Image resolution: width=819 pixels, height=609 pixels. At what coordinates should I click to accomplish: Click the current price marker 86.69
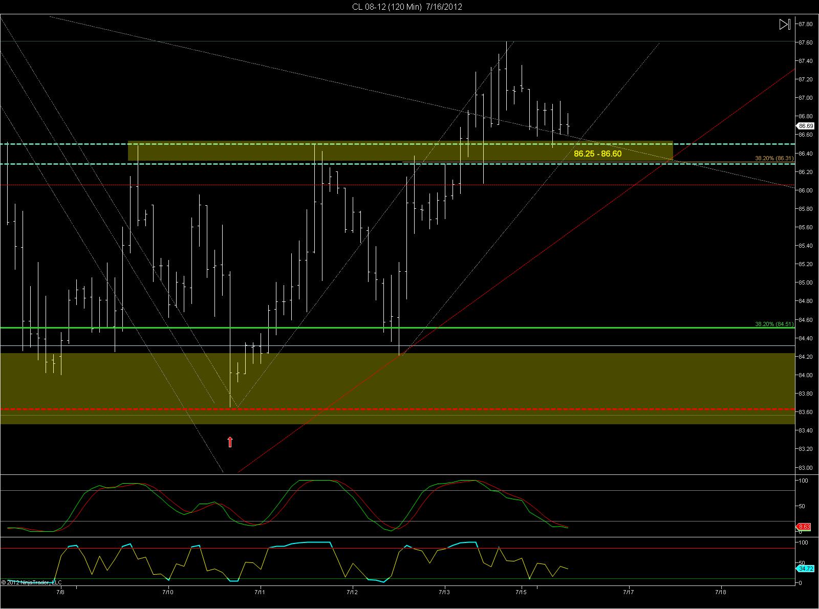[x=806, y=125]
